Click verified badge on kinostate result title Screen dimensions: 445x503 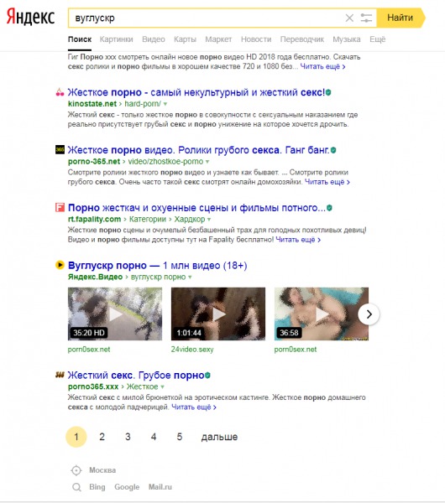pos(328,92)
